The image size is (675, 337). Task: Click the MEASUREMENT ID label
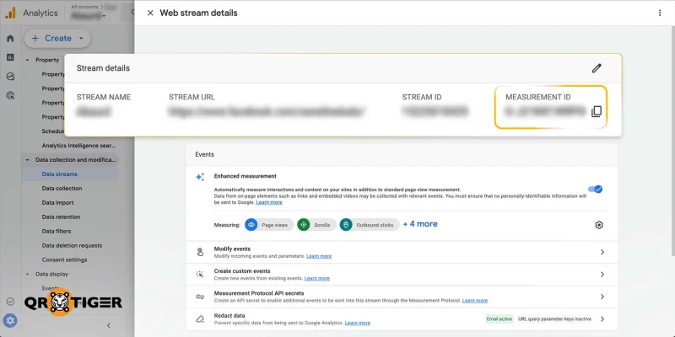click(x=538, y=97)
